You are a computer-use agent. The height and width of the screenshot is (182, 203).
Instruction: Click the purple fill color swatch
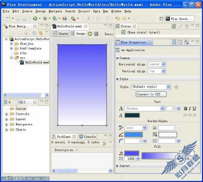pos(132,153)
